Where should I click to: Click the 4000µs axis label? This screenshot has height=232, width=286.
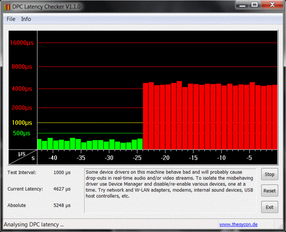pos(22,89)
